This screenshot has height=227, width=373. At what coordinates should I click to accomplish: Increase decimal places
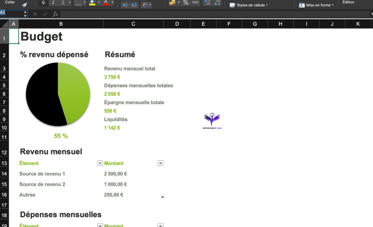click(207, 3)
